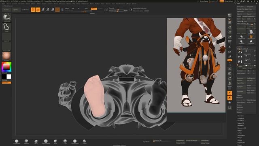Toggle the orange Ghost button
Screen dimensions: 259x146
tap(229, 98)
